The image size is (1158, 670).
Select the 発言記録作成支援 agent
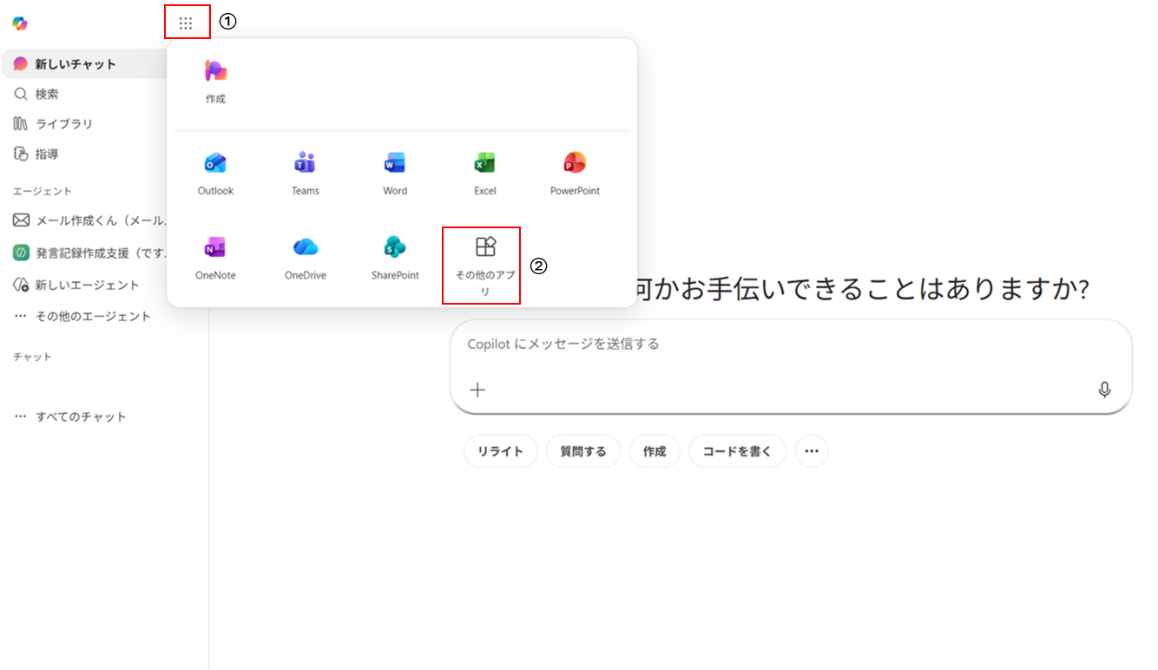coord(89,253)
